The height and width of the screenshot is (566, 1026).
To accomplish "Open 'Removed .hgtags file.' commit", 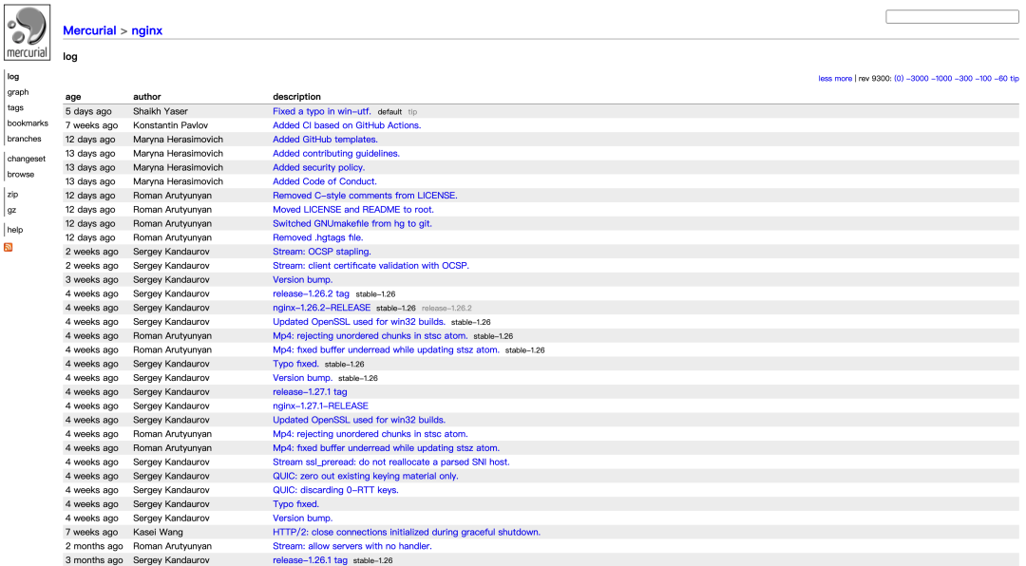I will pos(318,237).
